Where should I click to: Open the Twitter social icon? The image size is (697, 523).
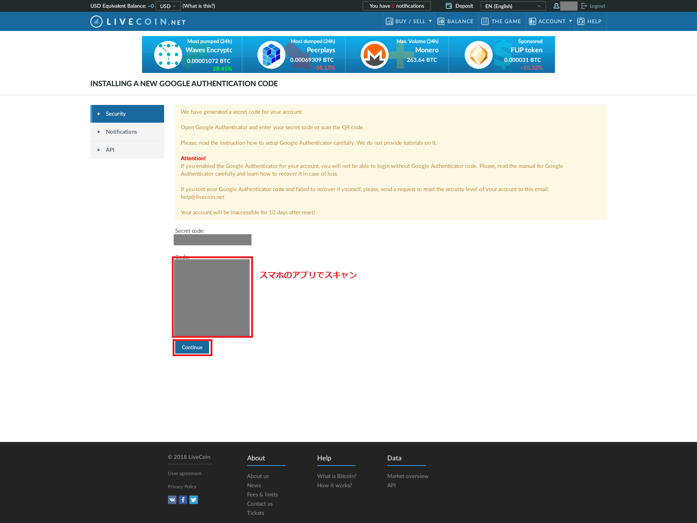point(194,500)
